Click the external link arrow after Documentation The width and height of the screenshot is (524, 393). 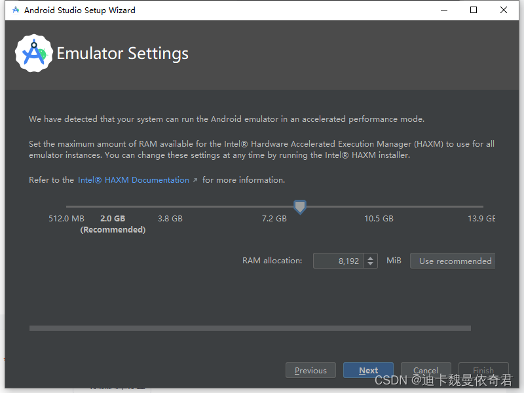point(195,181)
